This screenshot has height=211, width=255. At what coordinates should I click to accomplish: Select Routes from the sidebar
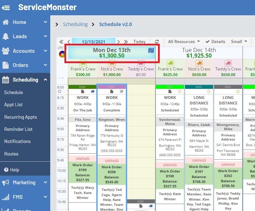point(11,154)
